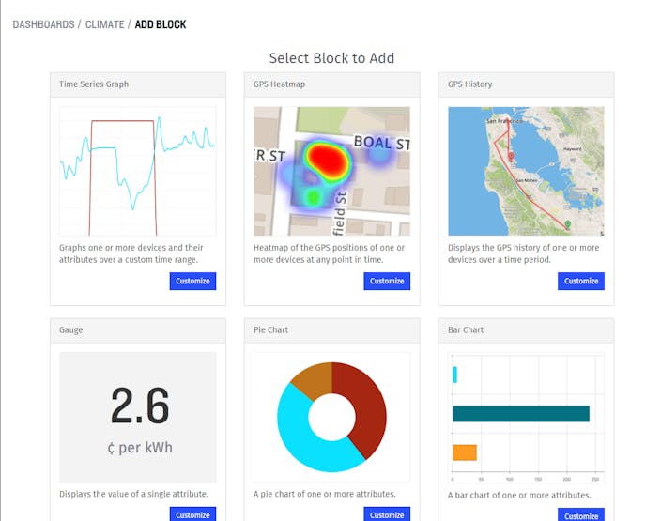Click the Time Series Graph card title
The width and height of the screenshot is (661, 521).
(x=94, y=84)
